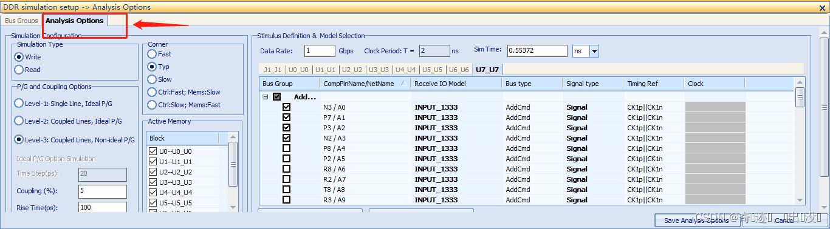Uncheck the N3 / A0 row checkbox
This screenshot has width=830, height=229.
click(x=286, y=107)
